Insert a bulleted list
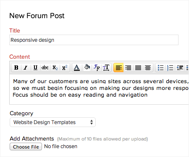 160,68
